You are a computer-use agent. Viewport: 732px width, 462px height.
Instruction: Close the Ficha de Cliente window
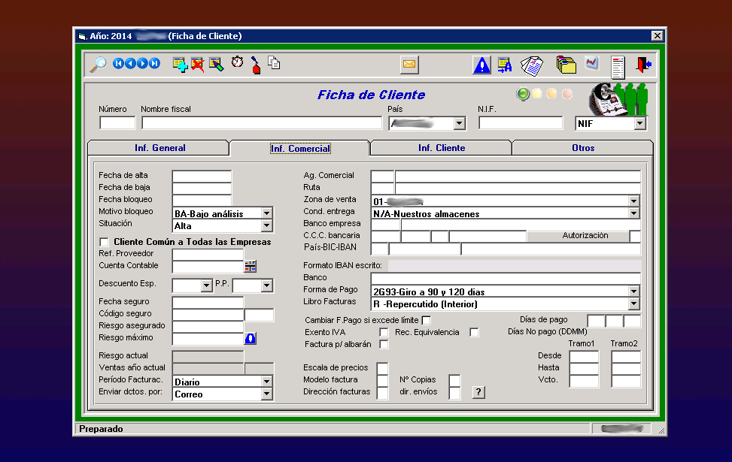tap(658, 36)
